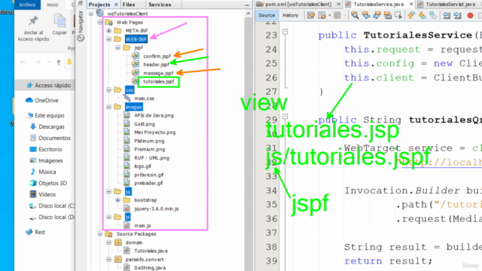Open the TutorialesServlet.java tab
482x271 pixels.
(x=450, y=5)
